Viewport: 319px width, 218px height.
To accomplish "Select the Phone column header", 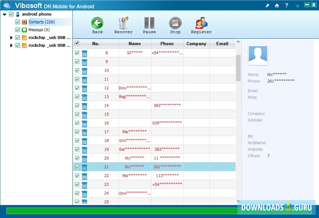I will click(x=167, y=43).
